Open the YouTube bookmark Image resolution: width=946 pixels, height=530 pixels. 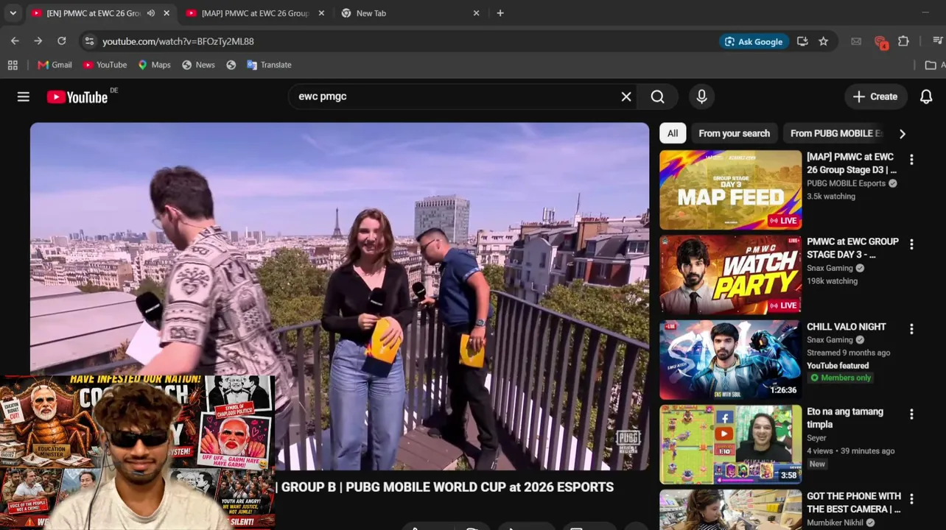click(x=105, y=65)
